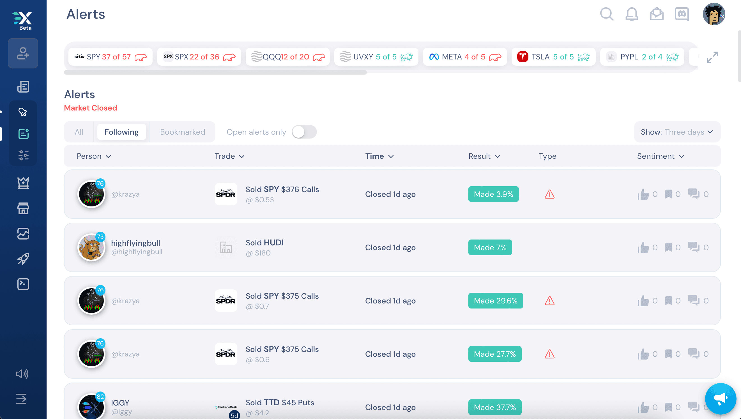Switch to the Bookmarked tab

point(182,132)
